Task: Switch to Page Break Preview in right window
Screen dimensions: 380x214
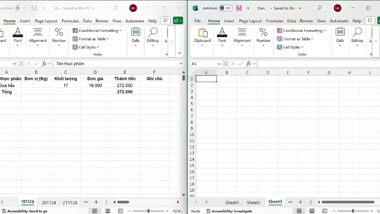Action: point(325,211)
